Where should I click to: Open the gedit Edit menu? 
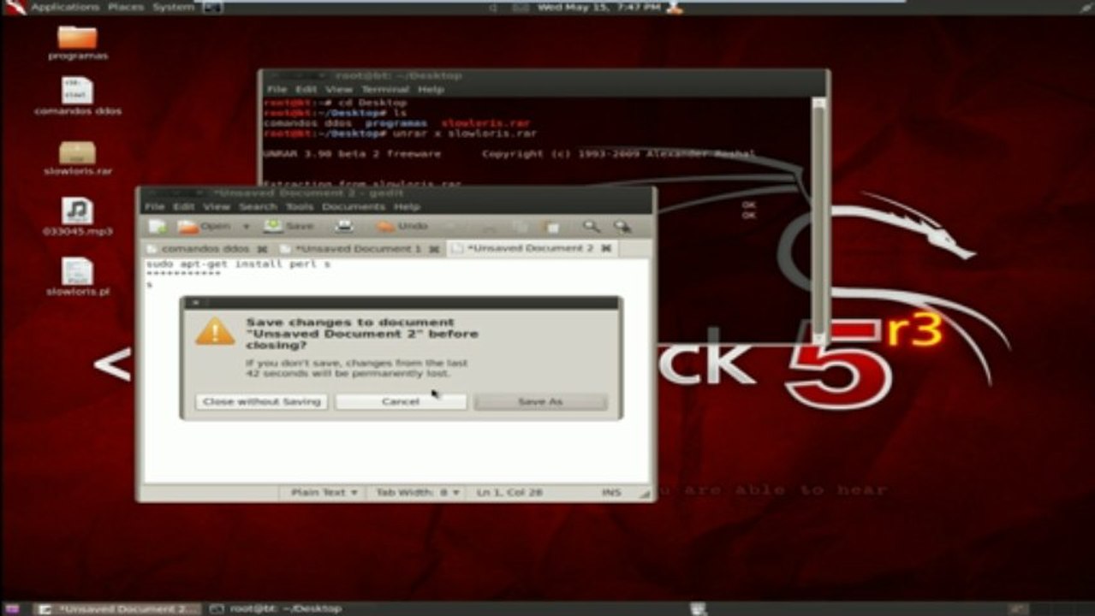(x=183, y=206)
